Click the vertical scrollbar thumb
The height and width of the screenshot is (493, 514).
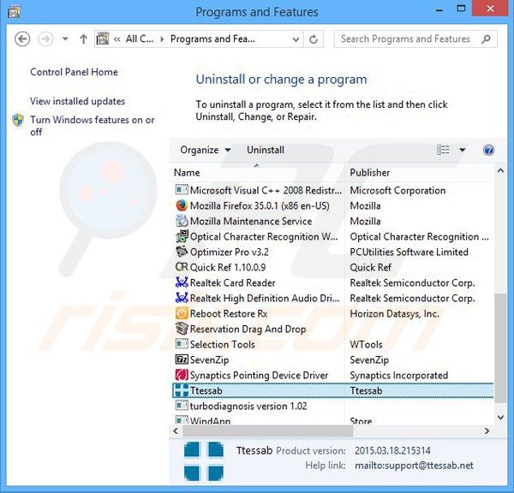coord(500,347)
